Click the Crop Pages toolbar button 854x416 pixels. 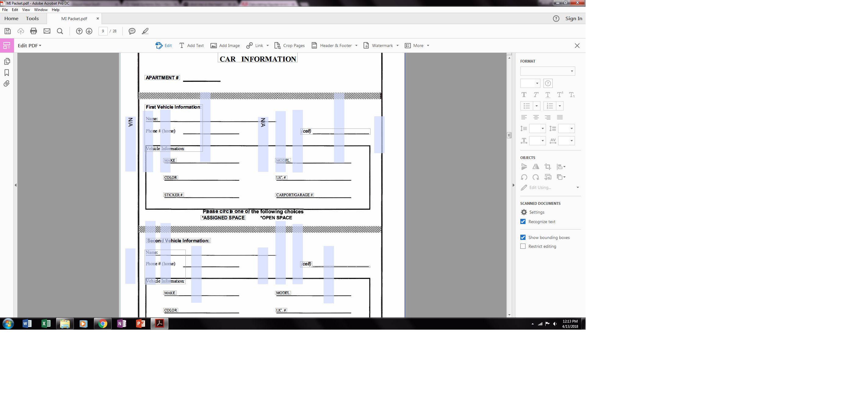pyautogui.click(x=289, y=45)
